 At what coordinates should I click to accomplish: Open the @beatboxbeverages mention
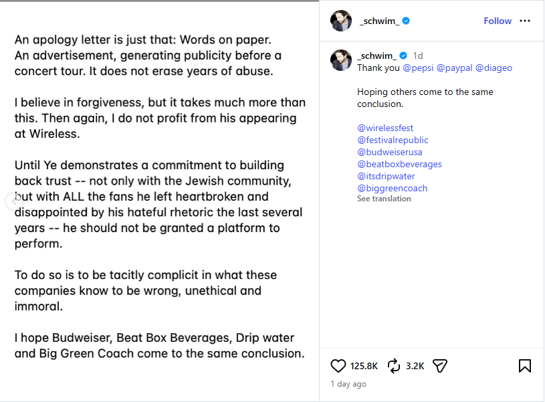point(399,164)
